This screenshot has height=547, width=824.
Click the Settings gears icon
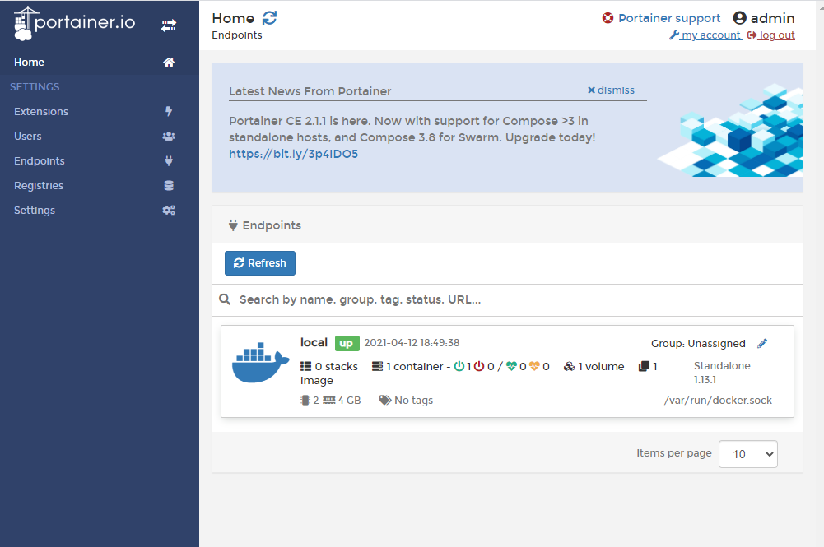click(169, 210)
